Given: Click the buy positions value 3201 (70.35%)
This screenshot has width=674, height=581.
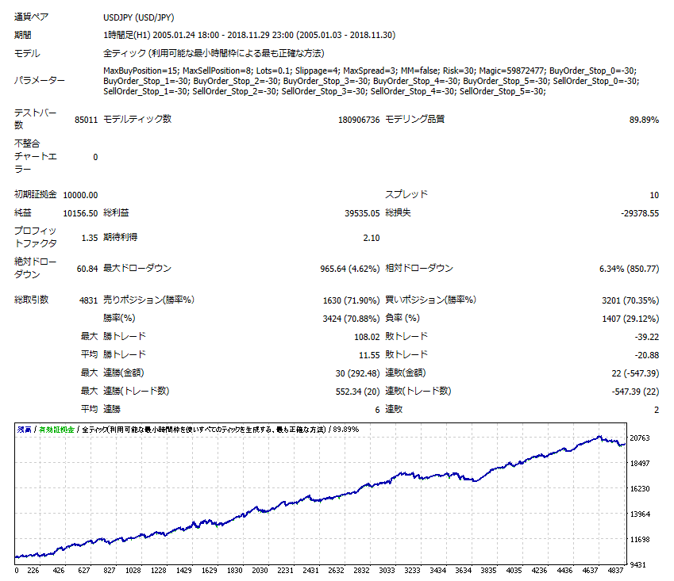Looking at the screenshot, I should click(x=630, y=300).
